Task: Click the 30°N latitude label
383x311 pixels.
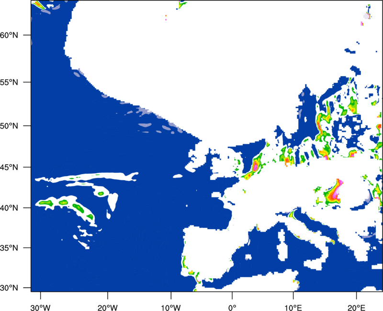Action: coord(9,288)
